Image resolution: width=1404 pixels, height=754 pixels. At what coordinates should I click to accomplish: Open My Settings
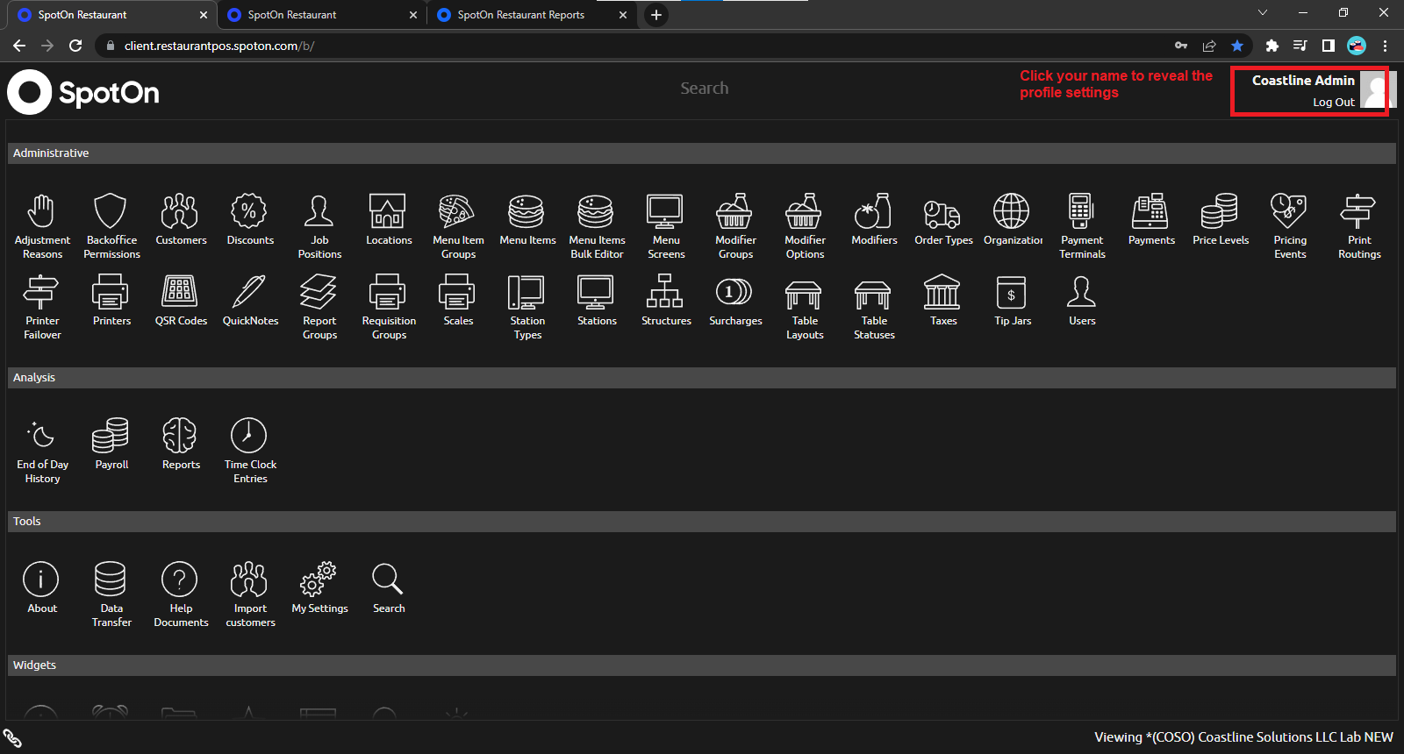pos(319,587)
